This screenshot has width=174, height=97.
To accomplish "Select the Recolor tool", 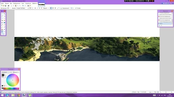I will 4,29.
